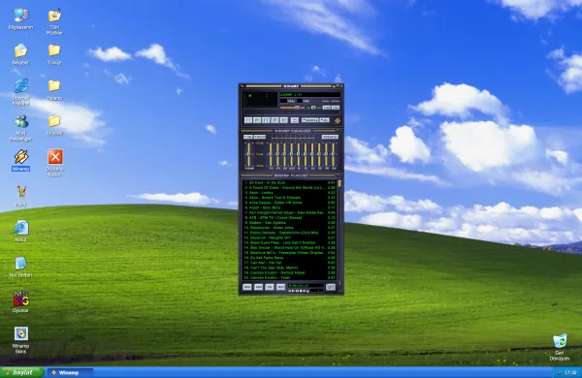Toggle Repeat mode in Winamp
The width and height of the screenshot is (582, 378).
pos(324,120)
